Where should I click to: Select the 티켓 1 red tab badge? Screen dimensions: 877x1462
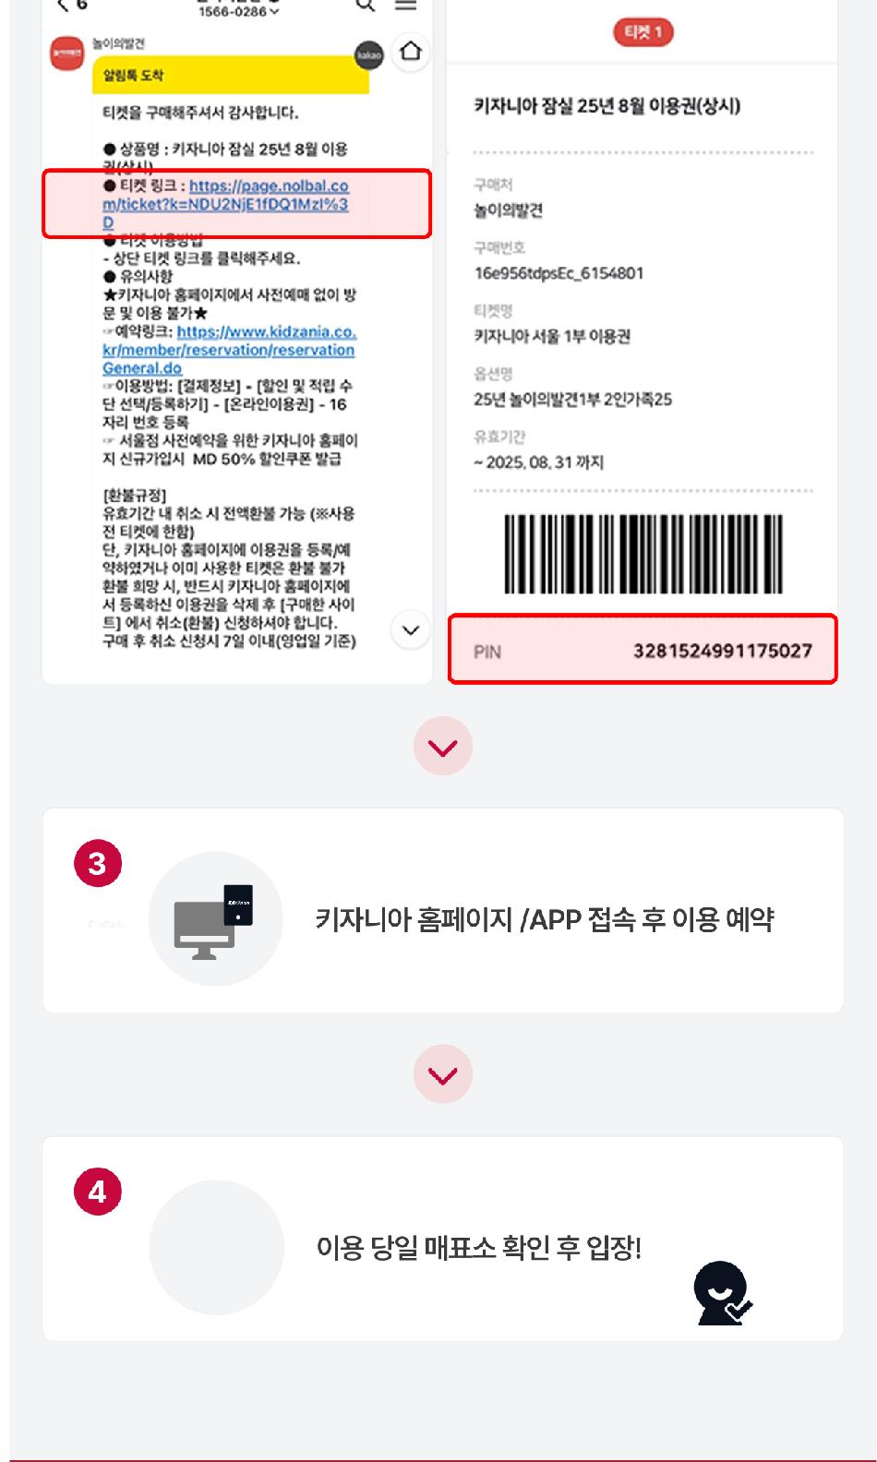[x=643, y=32]
